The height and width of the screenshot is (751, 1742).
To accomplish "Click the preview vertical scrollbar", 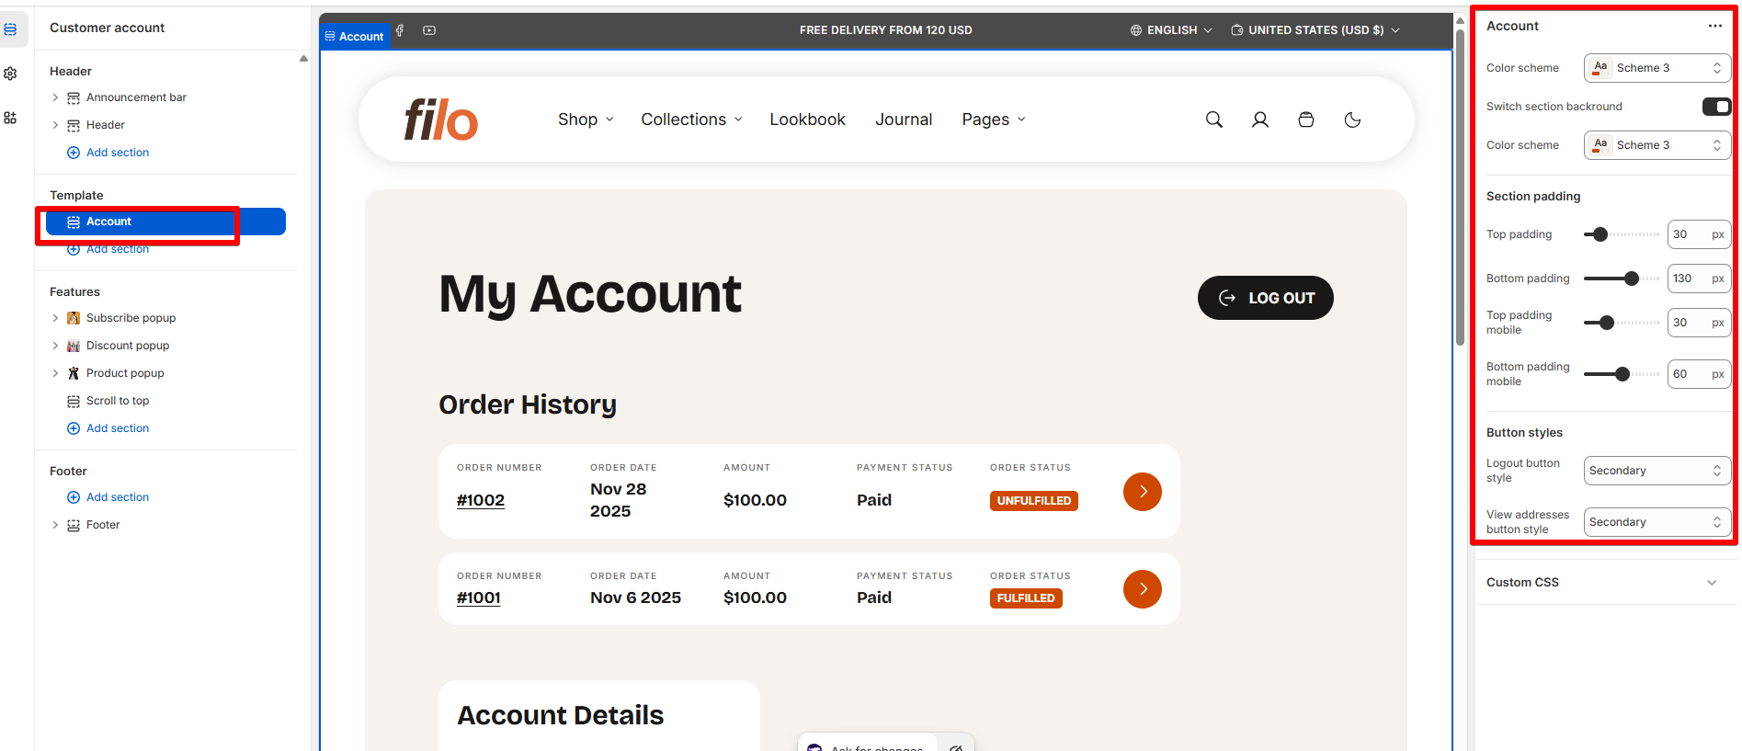I will tap(1460, 188).
